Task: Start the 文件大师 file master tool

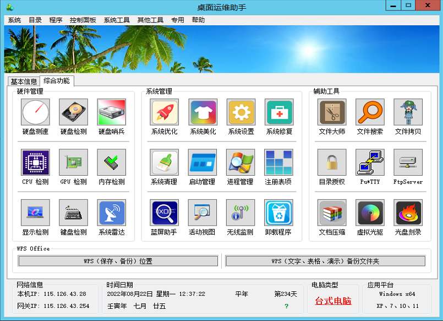Action: [x=332, y=112]
